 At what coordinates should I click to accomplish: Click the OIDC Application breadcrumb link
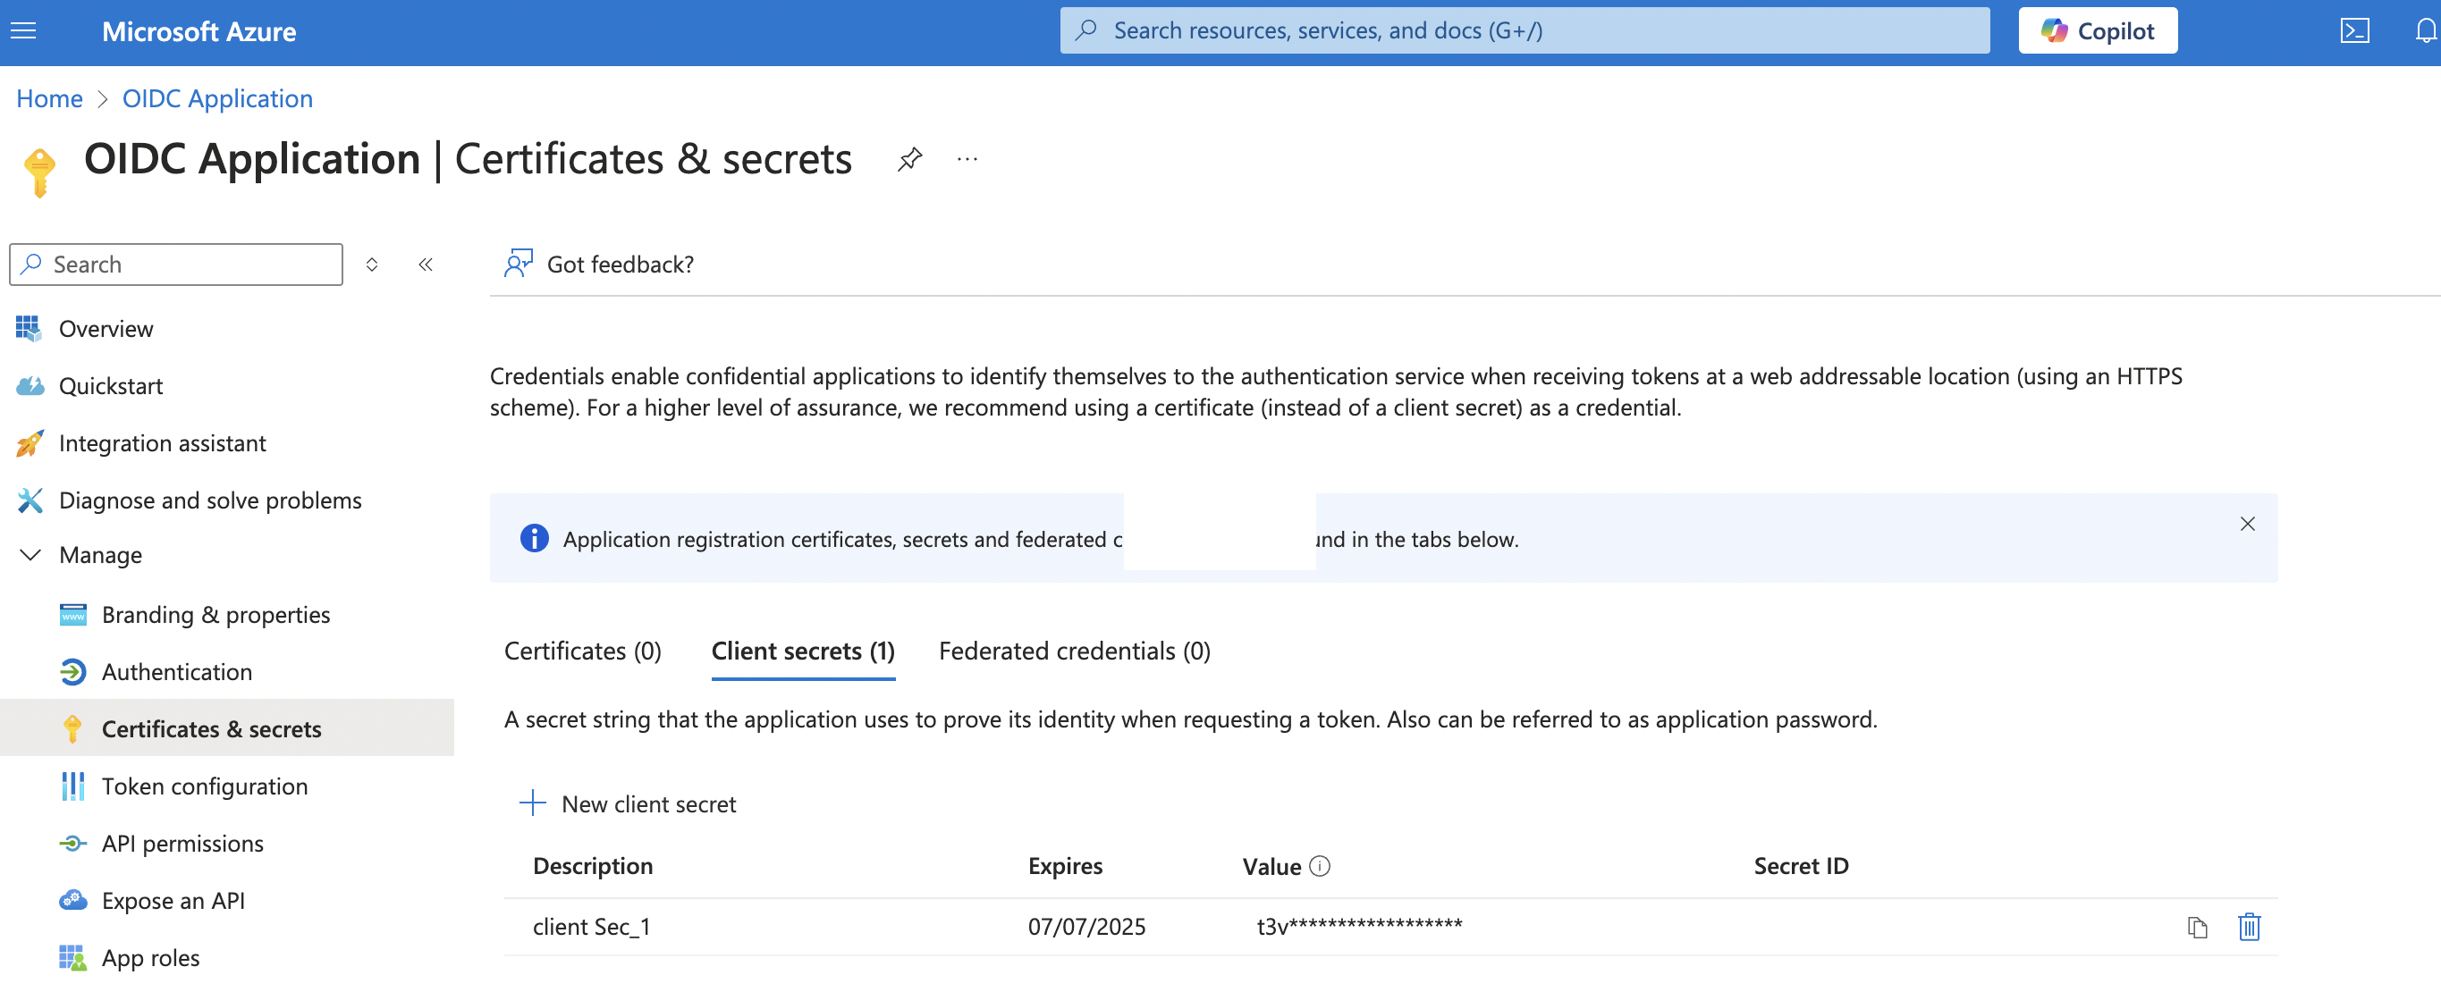(x=217, y=98)
